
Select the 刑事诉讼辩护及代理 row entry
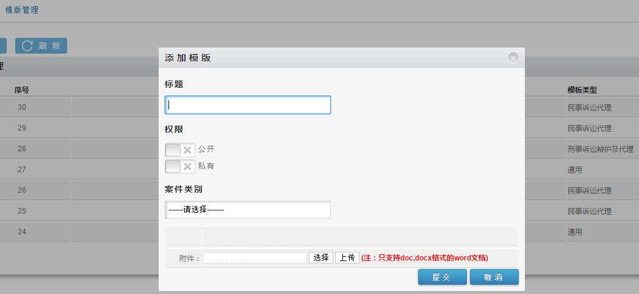[600, 149]
